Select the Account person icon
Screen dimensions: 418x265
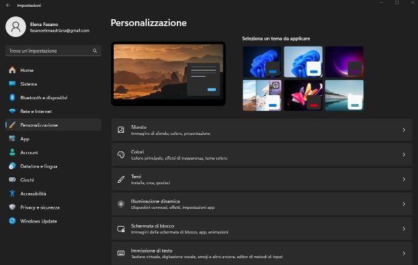(12, 152)
